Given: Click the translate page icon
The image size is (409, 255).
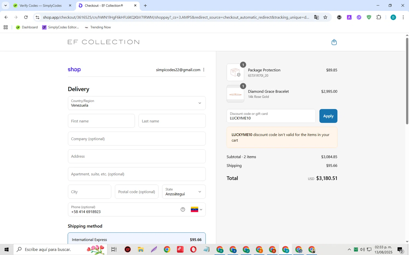Looking at the screenshot, I should pos(316,17).
